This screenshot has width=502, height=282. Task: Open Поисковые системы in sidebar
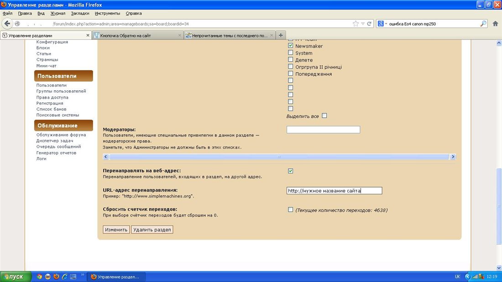(x=58, y=115)
